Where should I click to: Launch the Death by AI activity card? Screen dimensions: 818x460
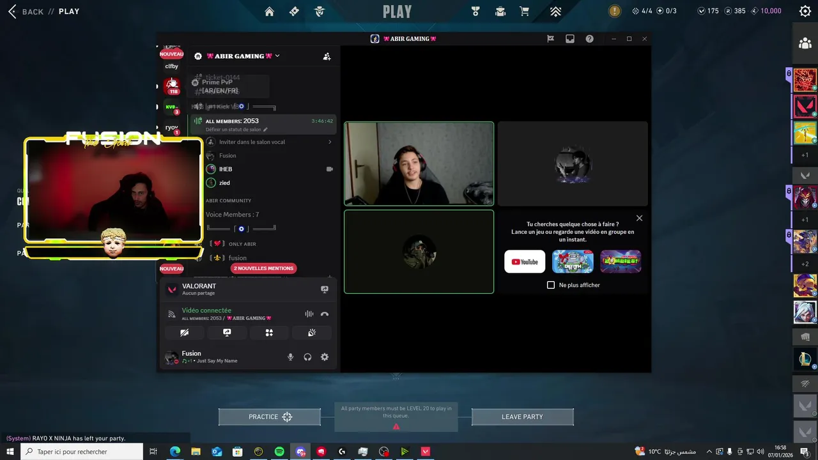573,261
